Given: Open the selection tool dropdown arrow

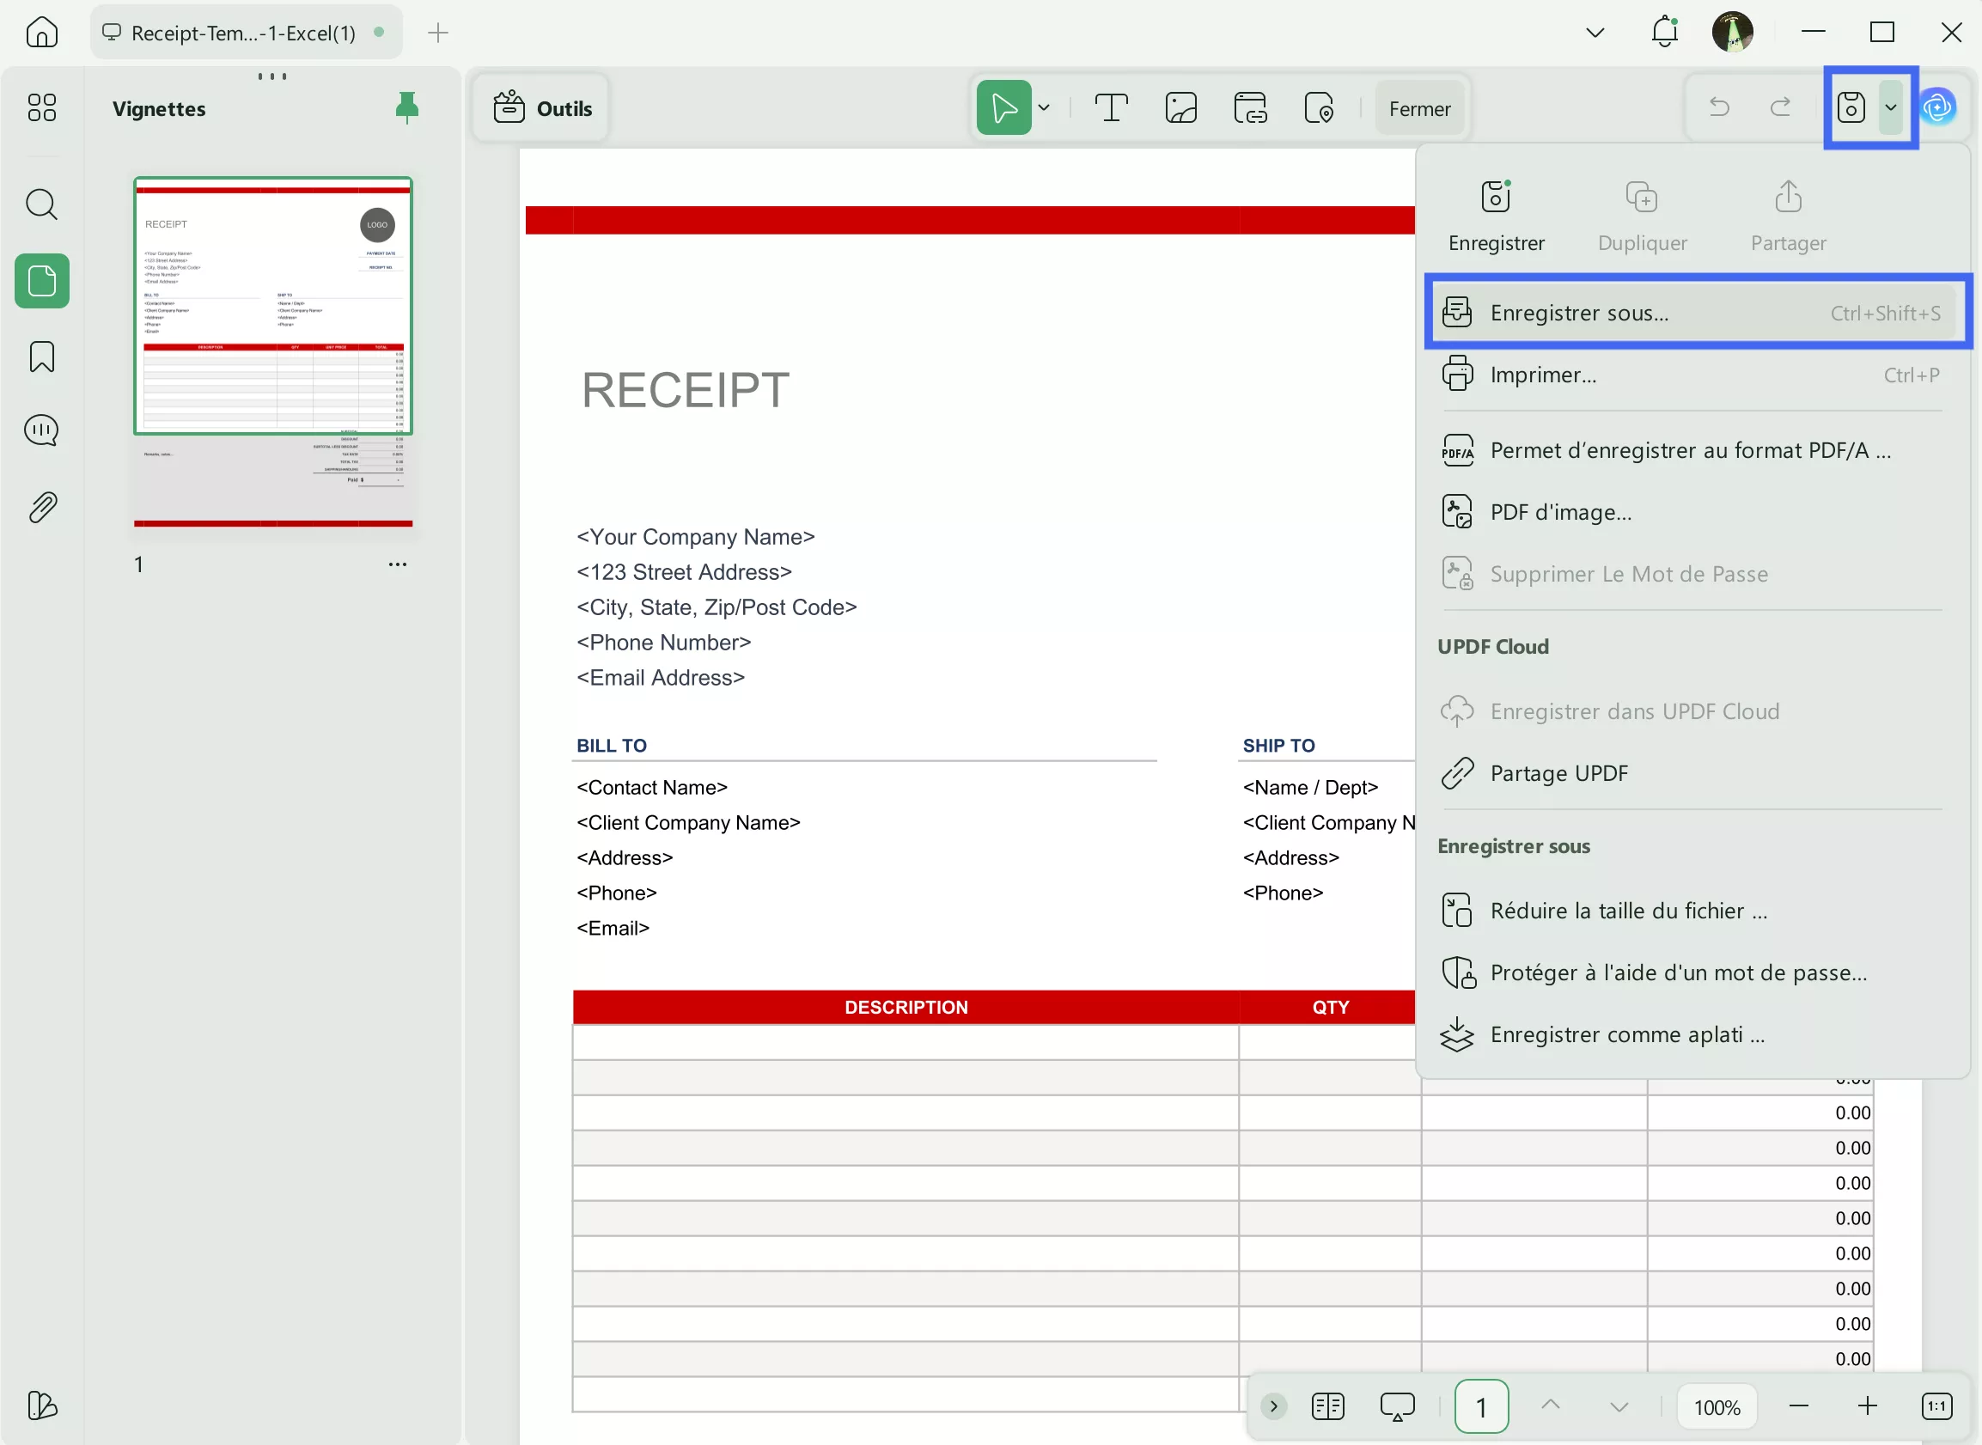Looking at the screenshot, I should point(1045,108).
